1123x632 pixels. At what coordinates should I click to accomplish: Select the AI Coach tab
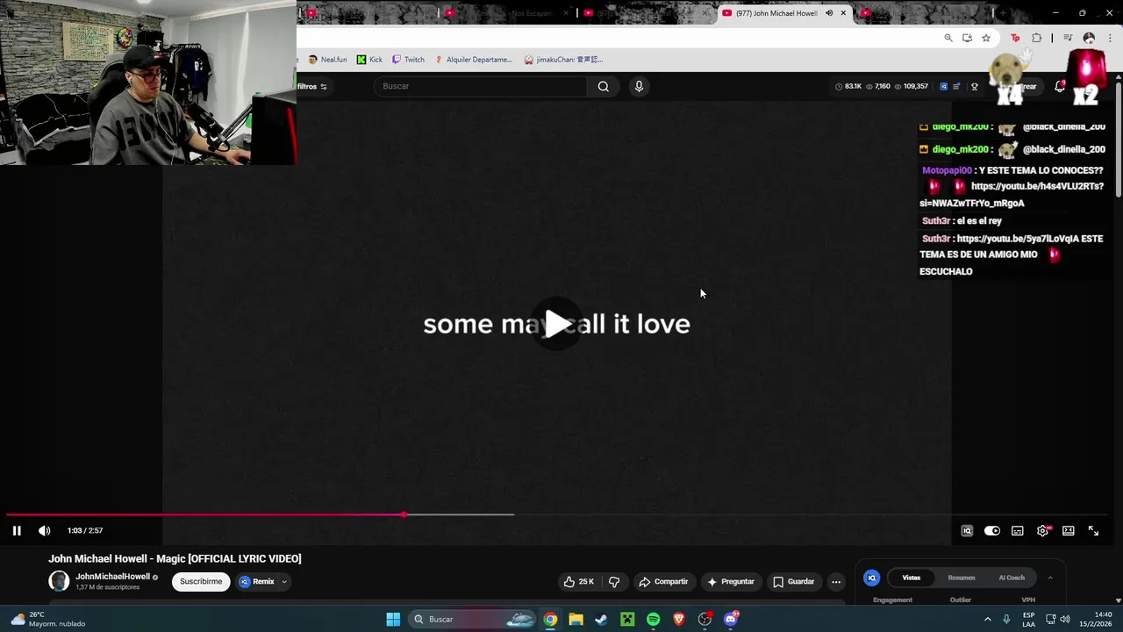[1012, 578]
